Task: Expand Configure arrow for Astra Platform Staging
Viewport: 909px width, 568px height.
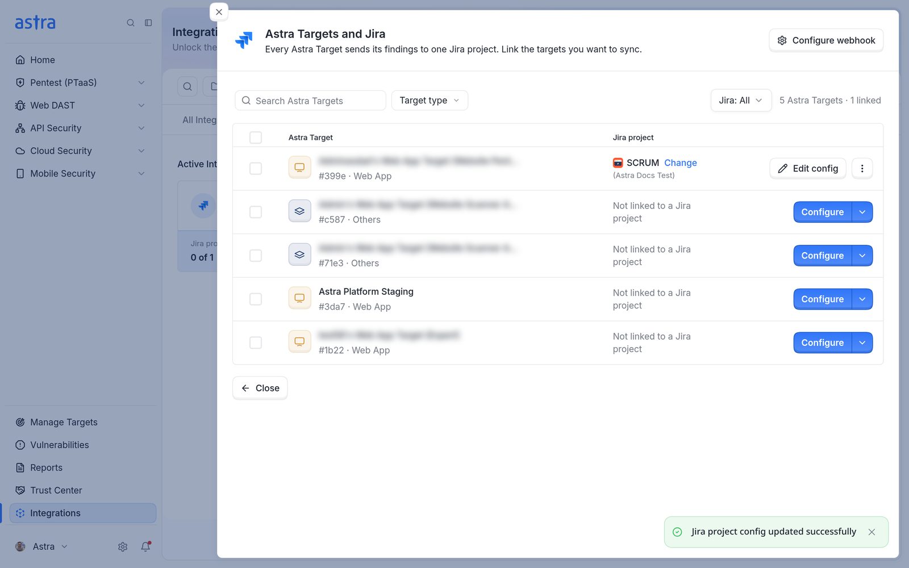Action: [x=862, y=299]
